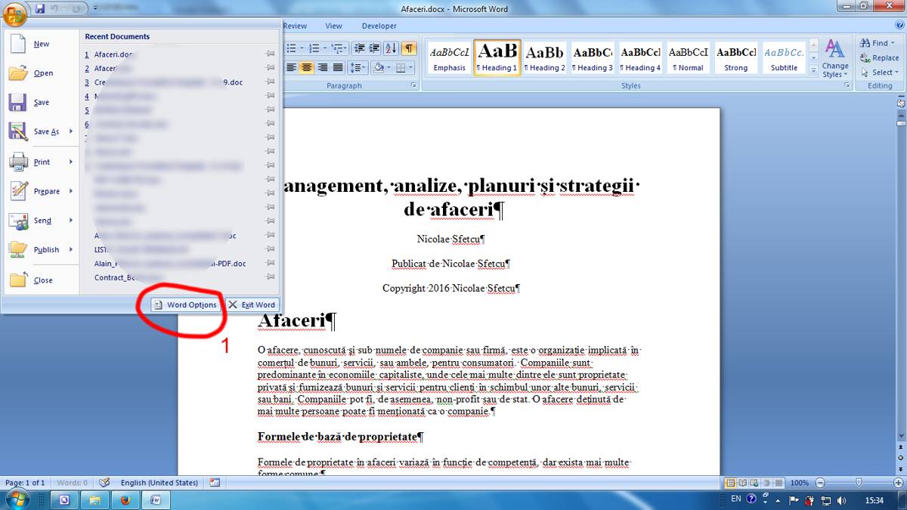Open Change Styles dropdown

pos(834,59)
